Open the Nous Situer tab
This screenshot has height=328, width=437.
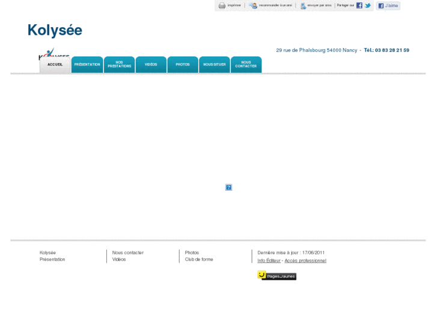coord(215,65)
